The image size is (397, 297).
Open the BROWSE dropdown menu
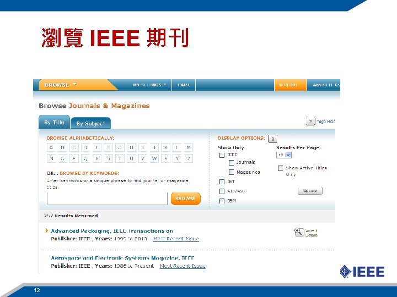pyautogui.click(x=60, y=85)
